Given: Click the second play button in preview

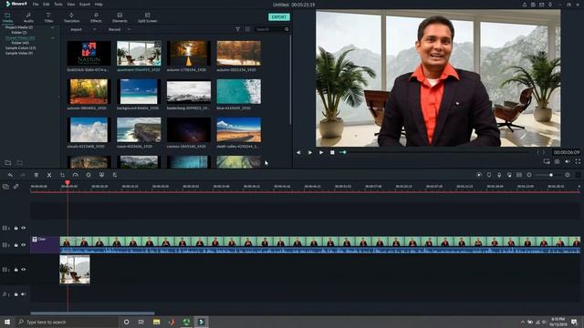Looking at the screenshot, I should pyautogui.click(x=321, y=152).
